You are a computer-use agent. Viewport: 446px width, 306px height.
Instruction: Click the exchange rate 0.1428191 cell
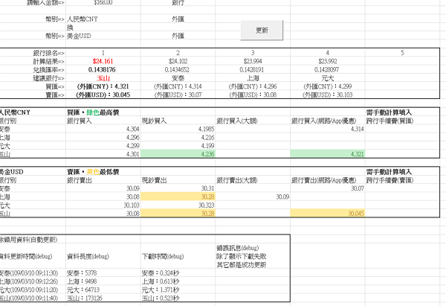click(x=253, y=69)
